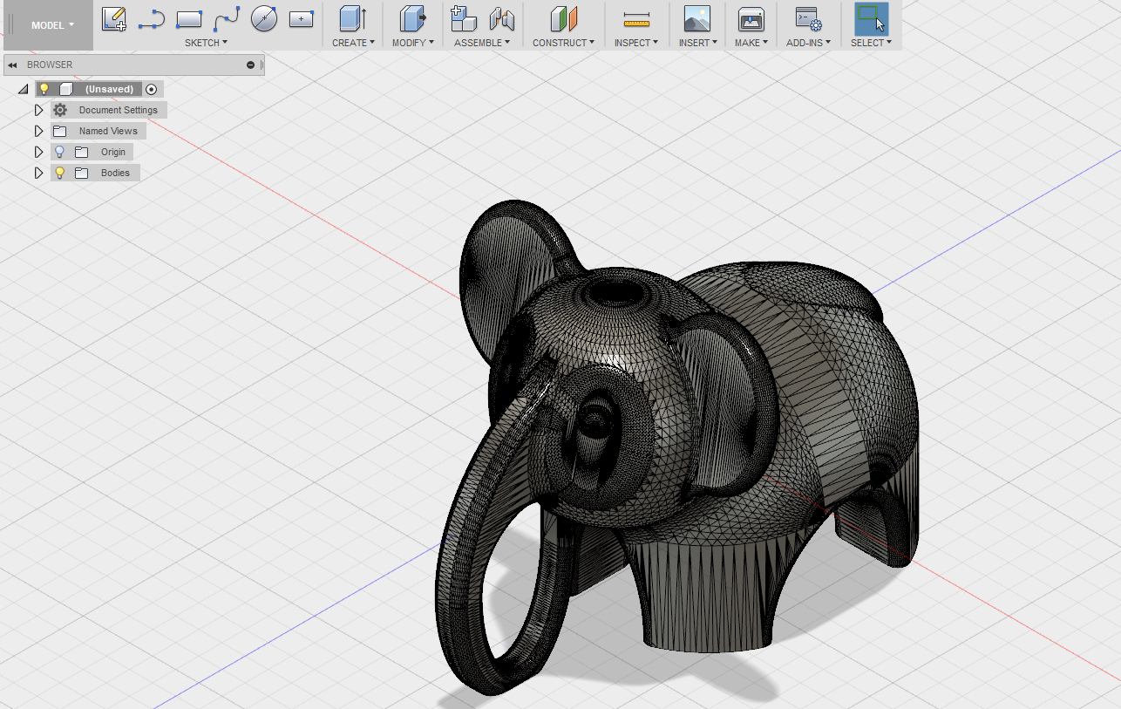Expand the Bodies node

click(x=38, y=173)
